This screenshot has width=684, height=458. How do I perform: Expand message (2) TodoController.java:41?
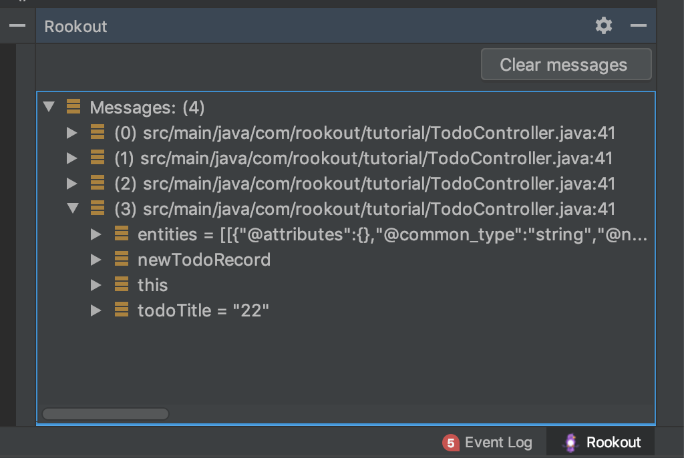click(72, 183)
